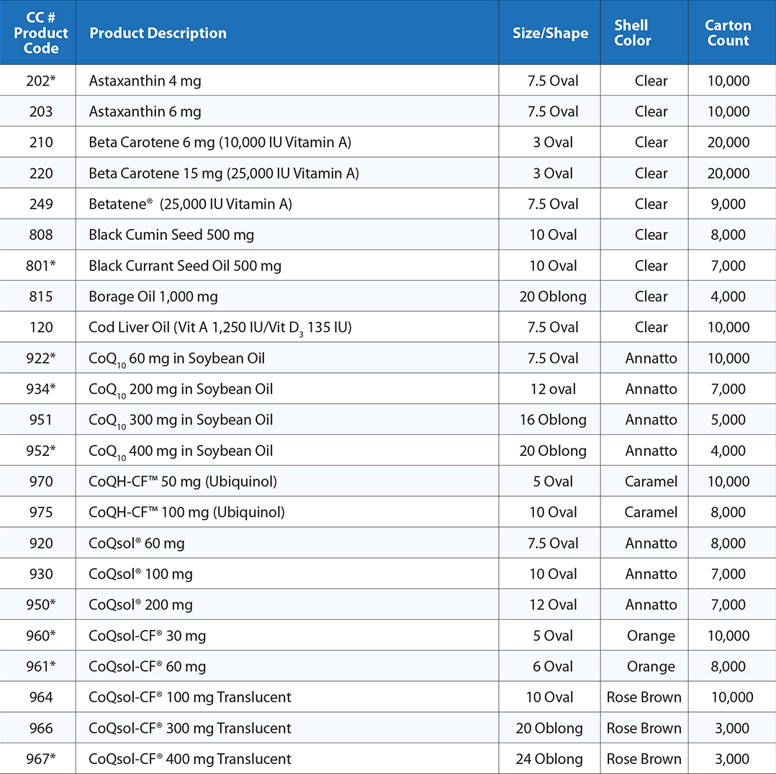This screenshot has width=776, height=774.
Task: Click the Borage Oil 1,000 mg entry
Action: point(153,297)
